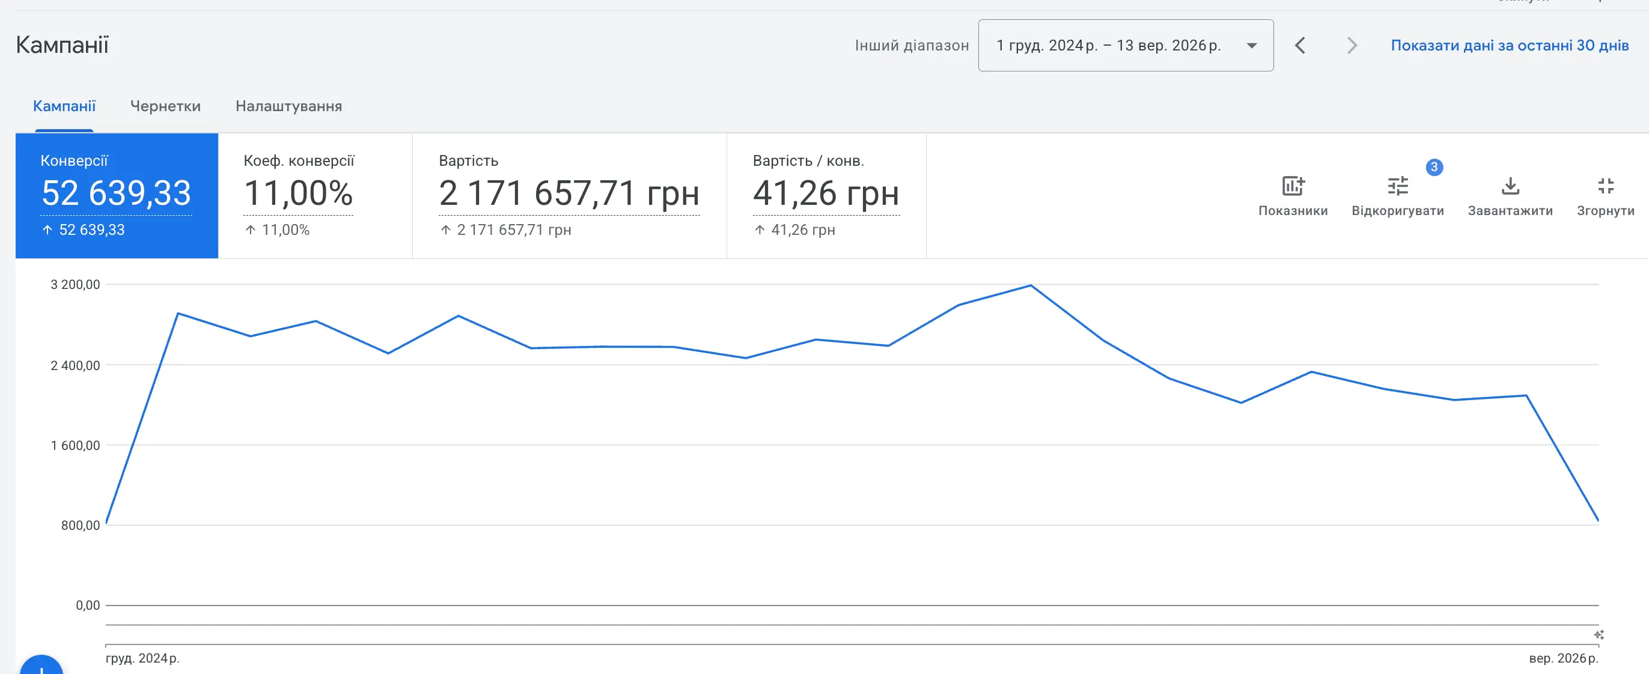Select the Вартість metric card
This screenshot has height=674, width=1649.
click(569, 196)
